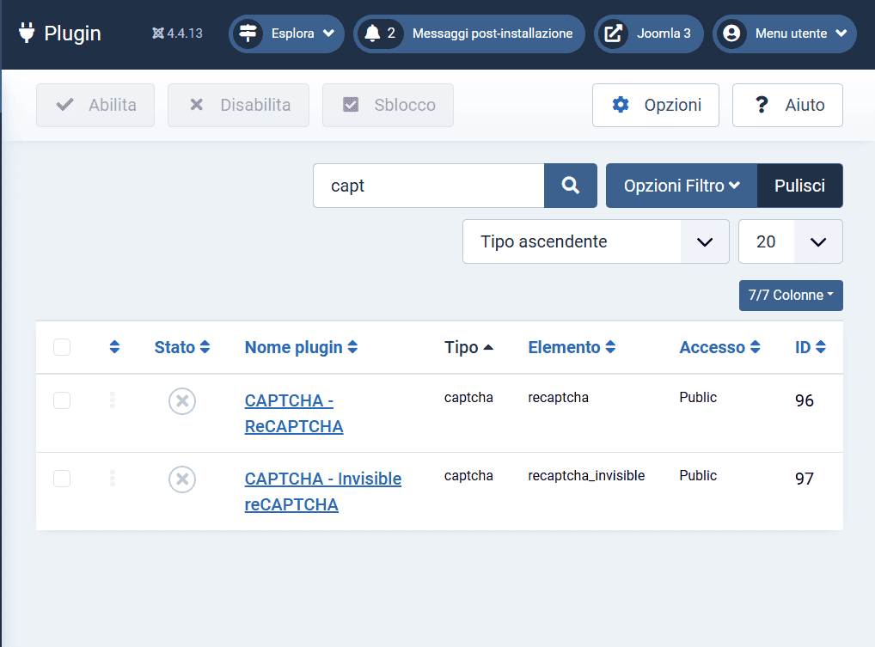Click the Aiuto question mark icon
Screen dimensions: 875x647
762,105
